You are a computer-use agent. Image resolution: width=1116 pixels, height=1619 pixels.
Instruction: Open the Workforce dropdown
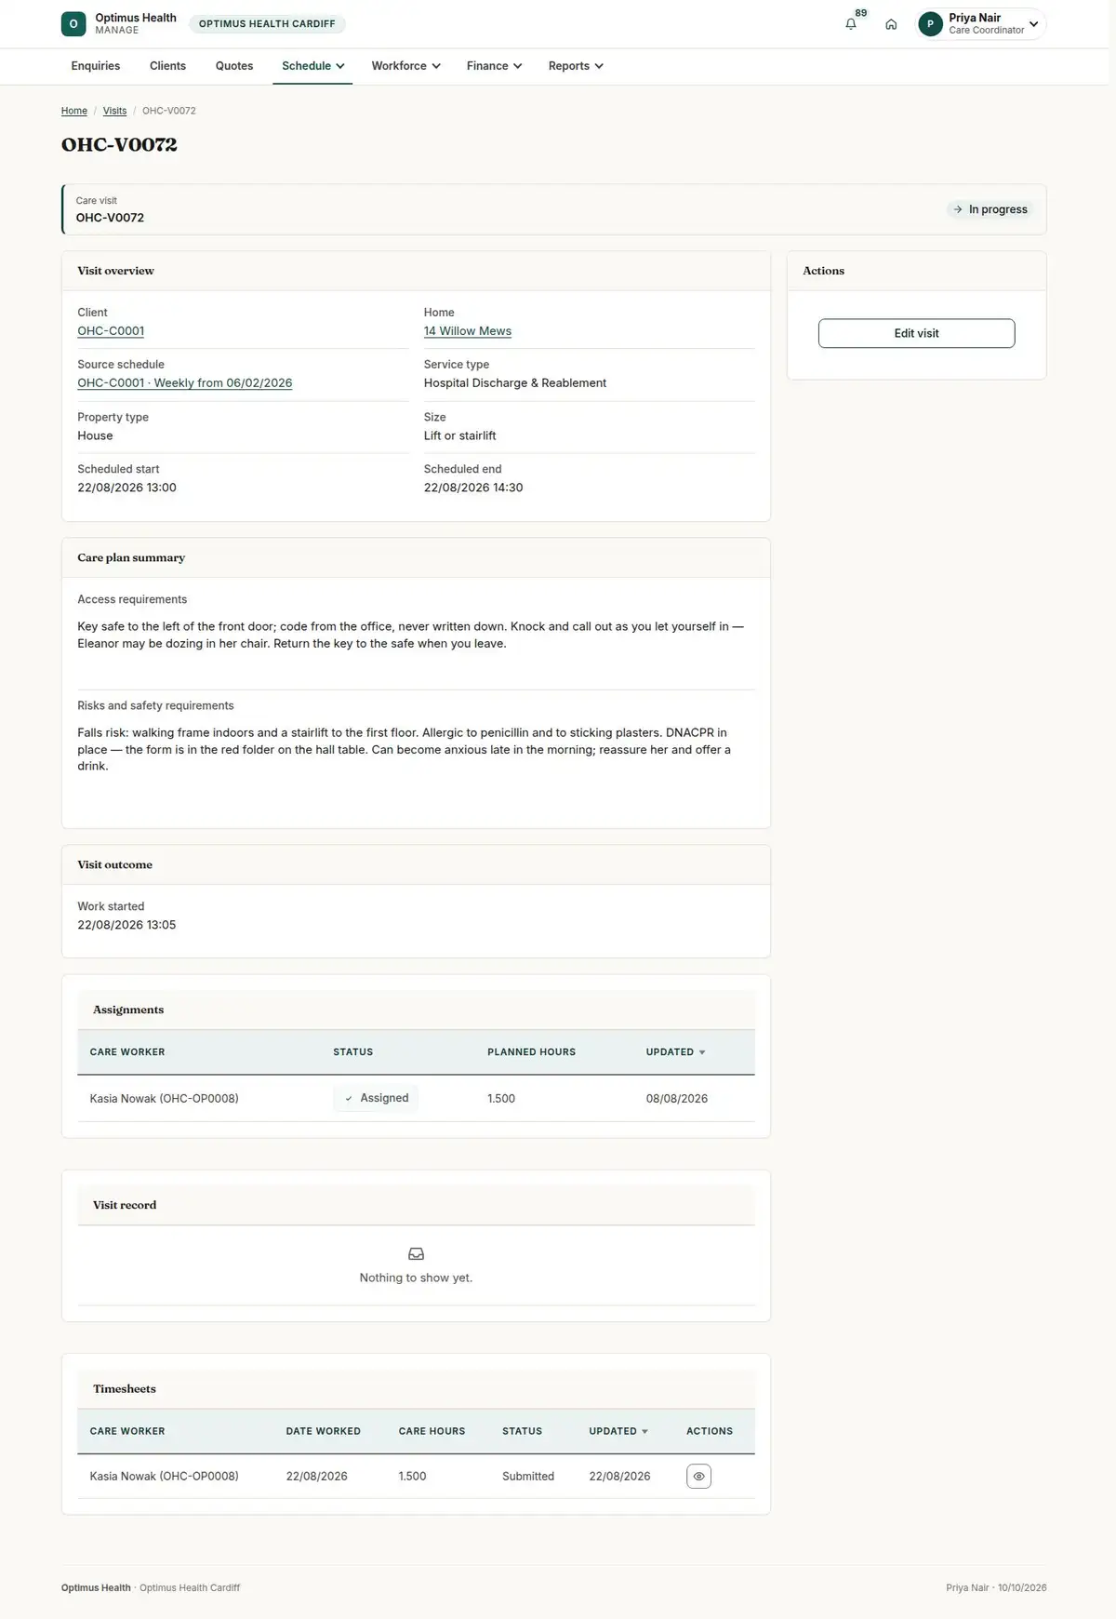pos(405,66)
